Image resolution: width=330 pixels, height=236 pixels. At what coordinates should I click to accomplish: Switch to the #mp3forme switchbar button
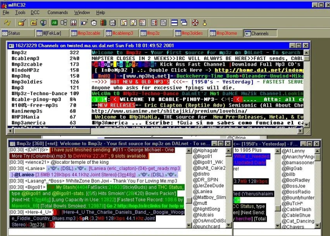(226, 33)
